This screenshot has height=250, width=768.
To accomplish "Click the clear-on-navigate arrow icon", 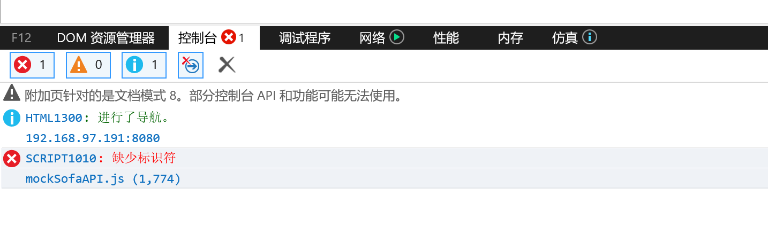I will (191, 65).
